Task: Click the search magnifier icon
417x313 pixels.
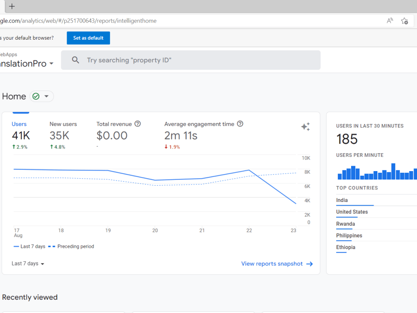Action: pos(75,60)
